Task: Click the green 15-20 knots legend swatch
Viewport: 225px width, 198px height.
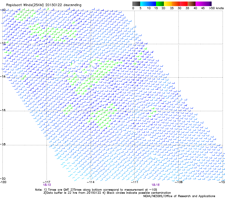Action: click(x=160, y=4)
